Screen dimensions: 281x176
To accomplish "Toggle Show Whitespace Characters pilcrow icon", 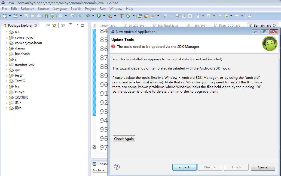I will 190,16.
